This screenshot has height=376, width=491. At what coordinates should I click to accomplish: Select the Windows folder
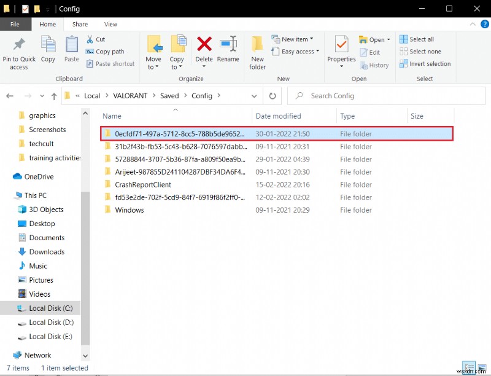(277, 210)
